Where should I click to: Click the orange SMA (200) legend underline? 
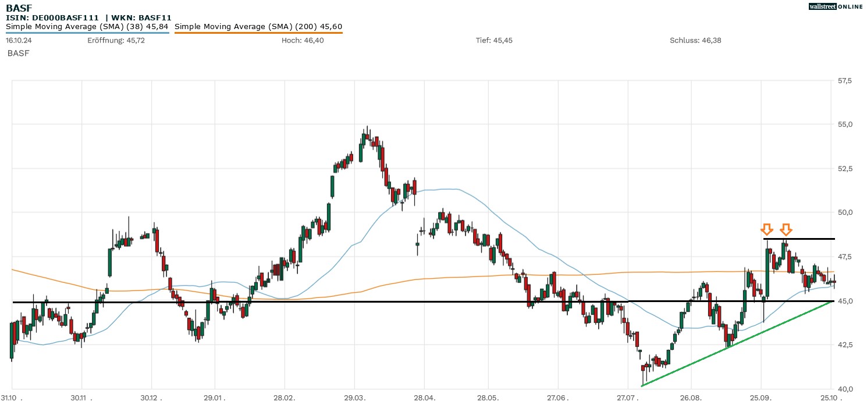[x=258, y=33]
